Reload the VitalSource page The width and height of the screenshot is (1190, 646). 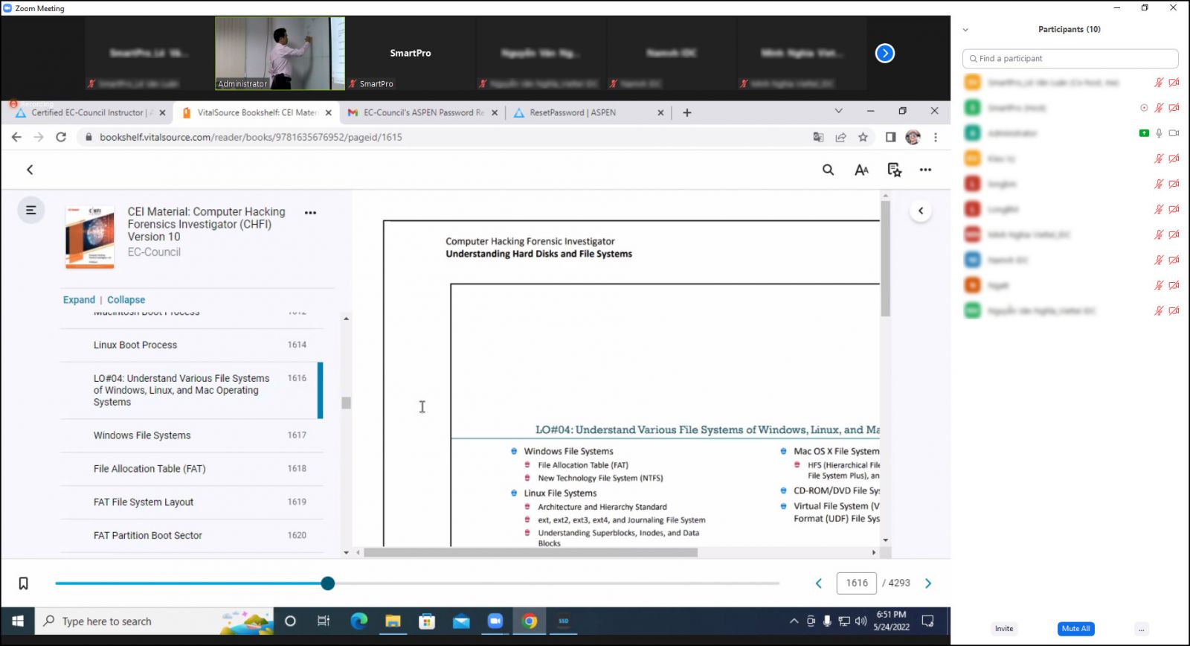tap(61, 137)
